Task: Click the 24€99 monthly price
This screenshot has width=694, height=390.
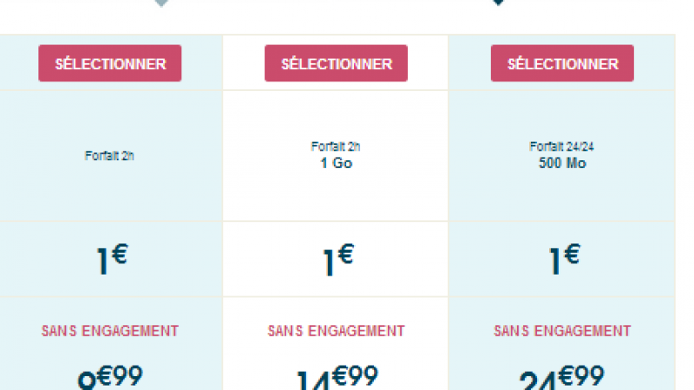Action: click(562, 379)
